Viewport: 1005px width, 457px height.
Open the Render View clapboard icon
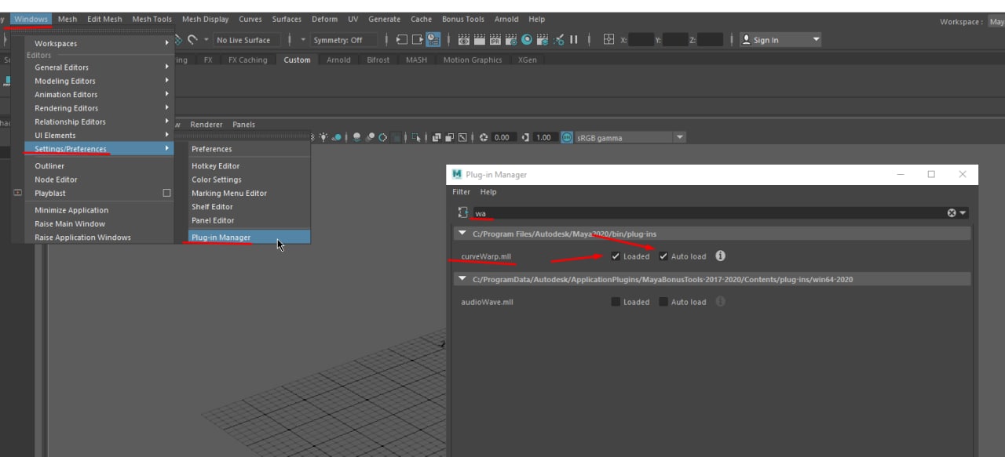tap(464, 40)
